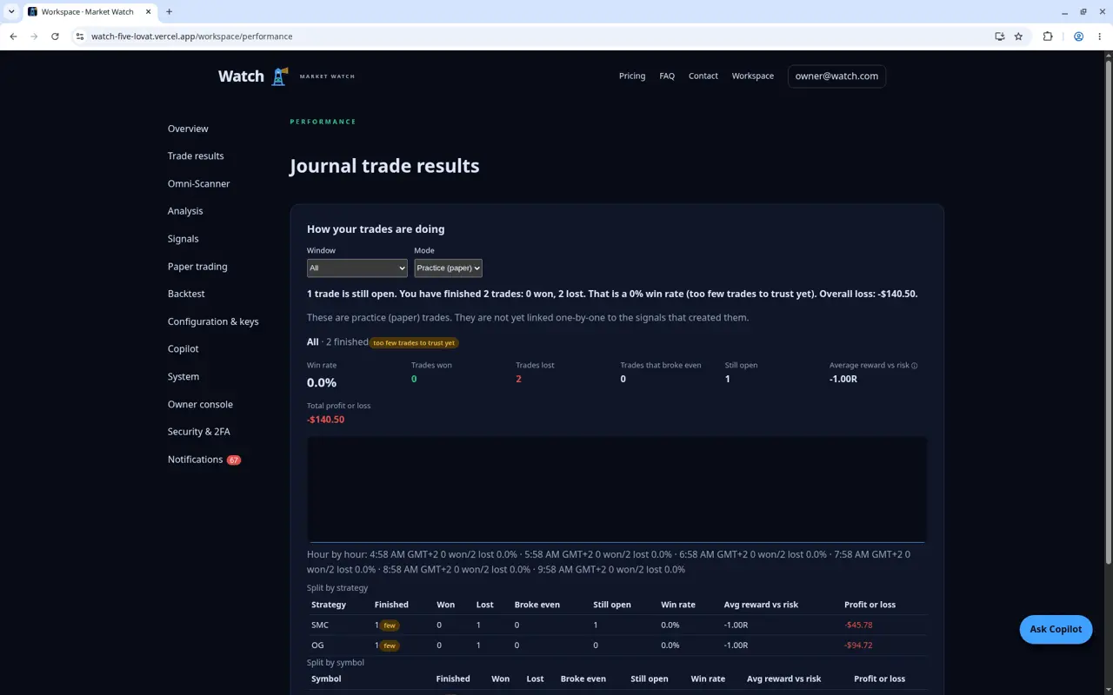
Task: Click the info icon beside Average reward vs risk
Action: pos(914,366)
